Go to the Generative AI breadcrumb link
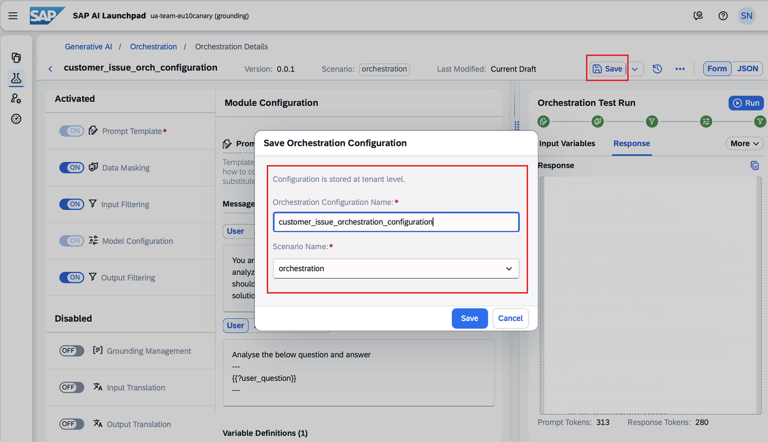This screenshot has width=768, height=442. (89, 46)
